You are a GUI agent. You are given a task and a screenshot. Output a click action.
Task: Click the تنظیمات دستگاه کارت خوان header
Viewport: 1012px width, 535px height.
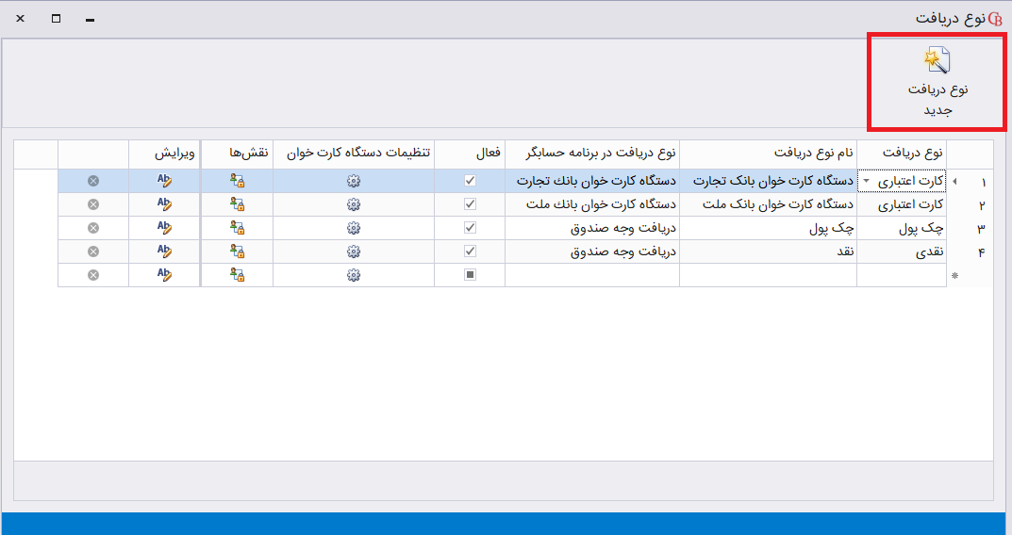pyautogui.click(x=354, y=153)
